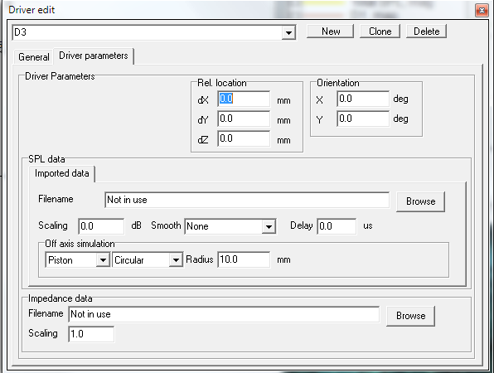
Task: Click the New driver button
Action: (331, 31)
